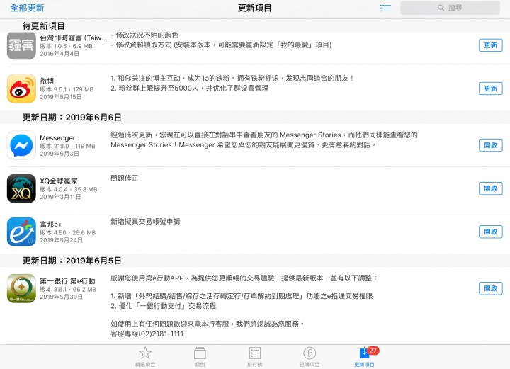
Task: Open 第一銀行 第e行動 with 開啟 button
Action: [x=490, y=288]
